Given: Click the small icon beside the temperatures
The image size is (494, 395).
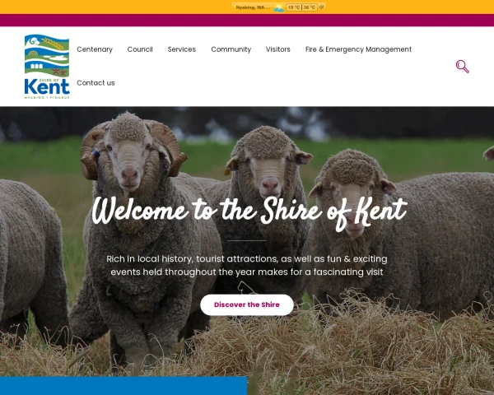Looking at the screenshot, I should [x=321, y=7].
